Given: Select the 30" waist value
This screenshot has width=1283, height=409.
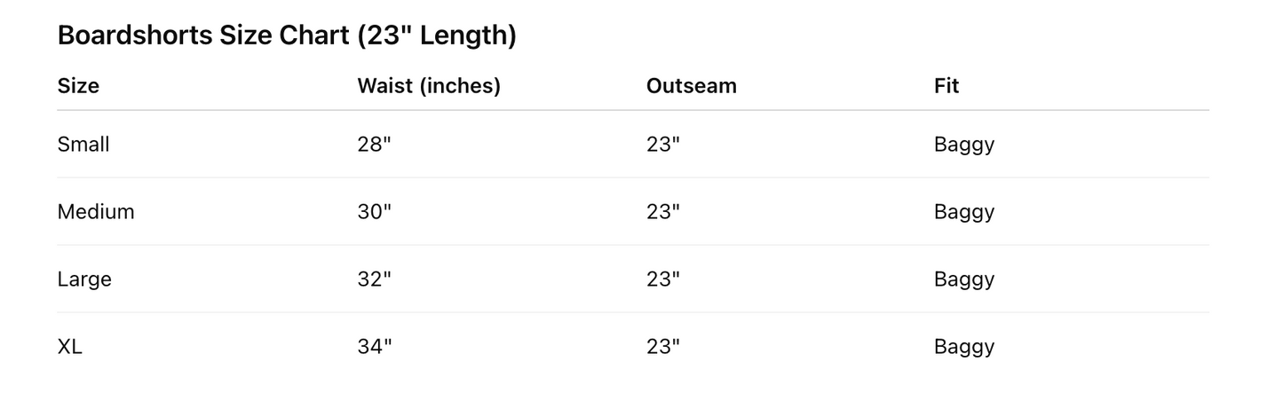Looking at the screenshot, I should (x=374, y=212).
